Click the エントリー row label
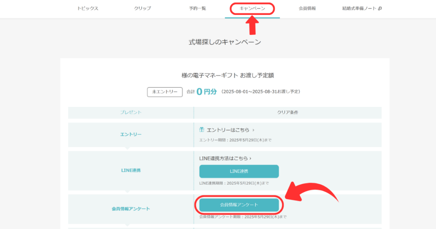The width and height of the screenshot is (436, 229). click(x=131, y=135)
